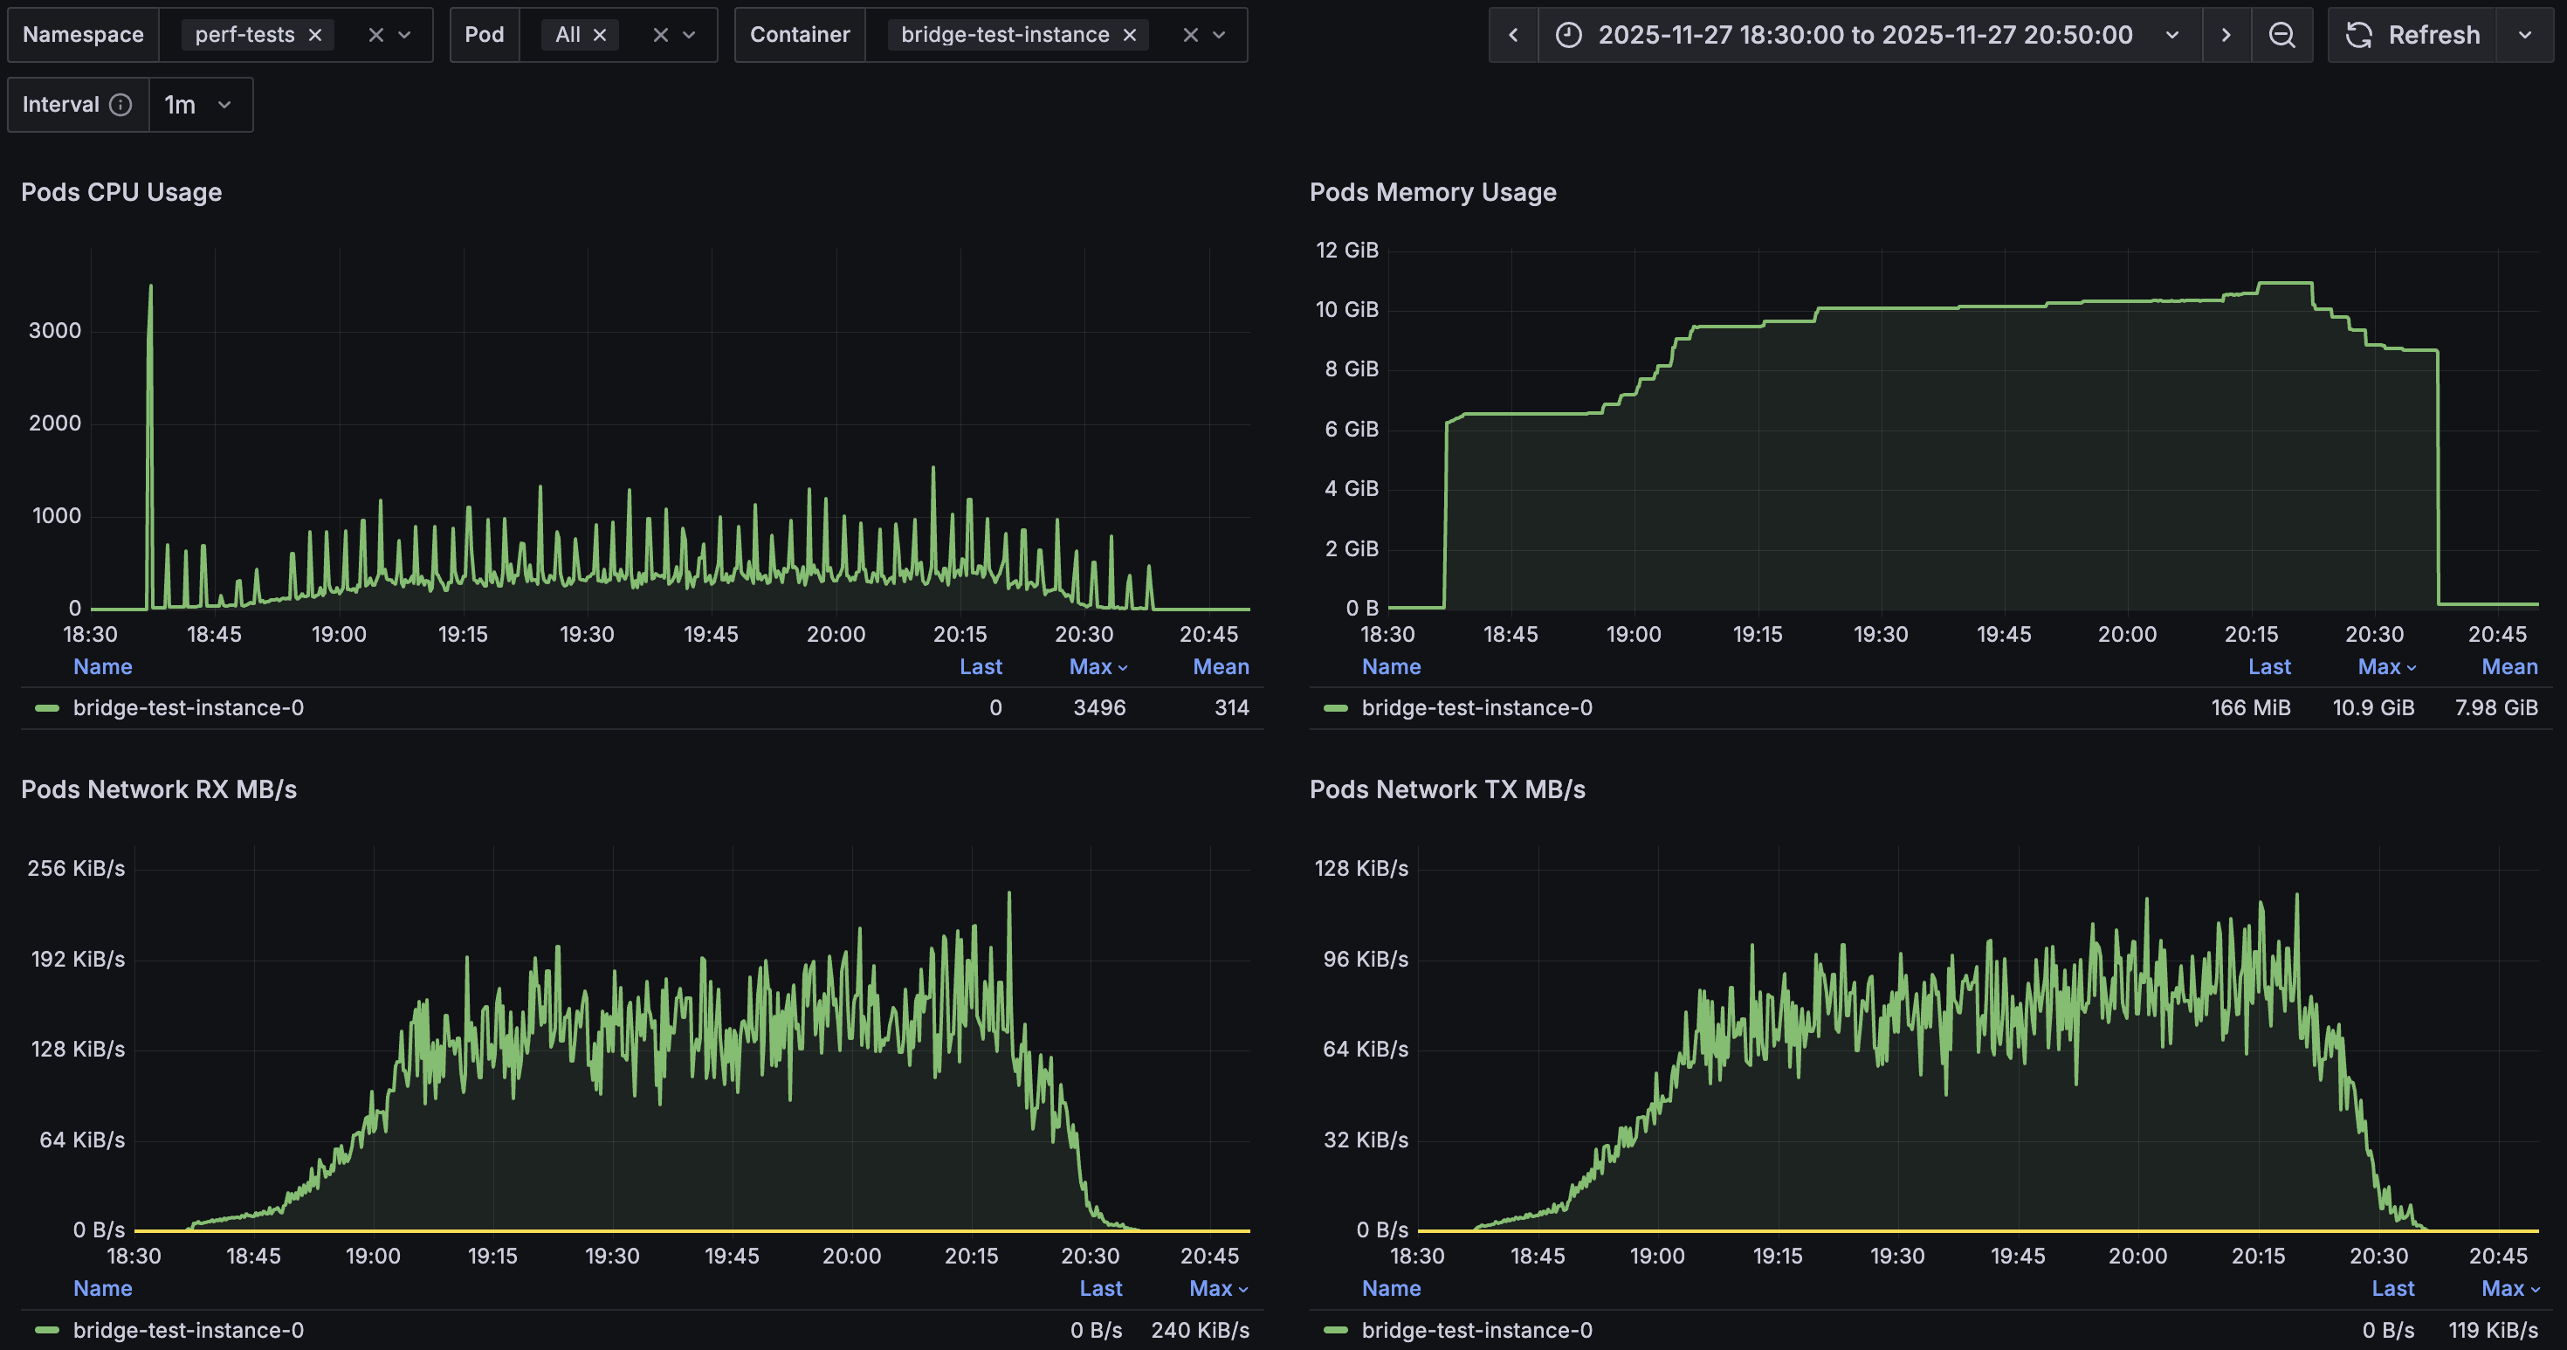This screenshot has height=1350, width=2567.
Task: Remove the perf-tests namespace tag
Action: 316,34
